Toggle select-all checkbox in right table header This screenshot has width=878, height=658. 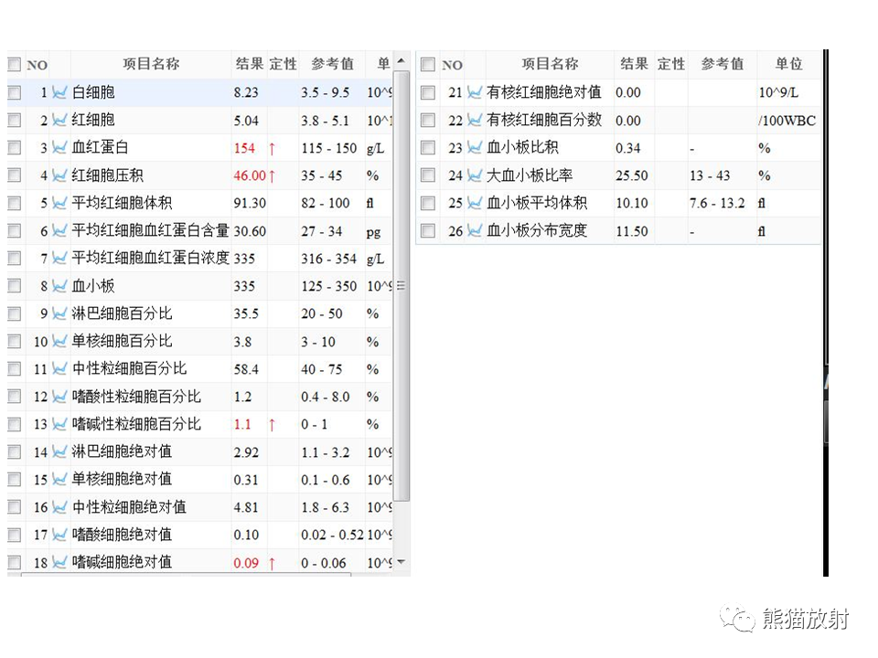coord(428,64)
